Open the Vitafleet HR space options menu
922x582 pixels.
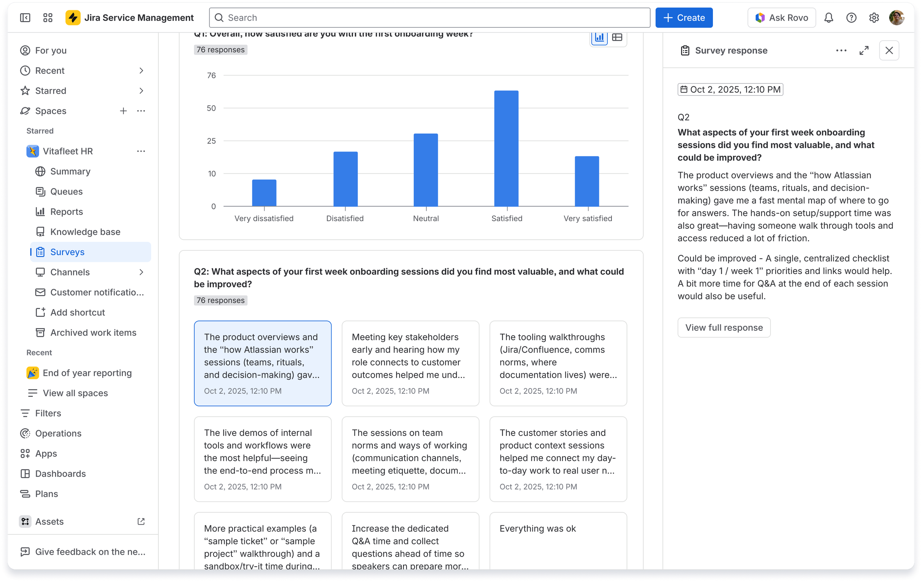141,151
